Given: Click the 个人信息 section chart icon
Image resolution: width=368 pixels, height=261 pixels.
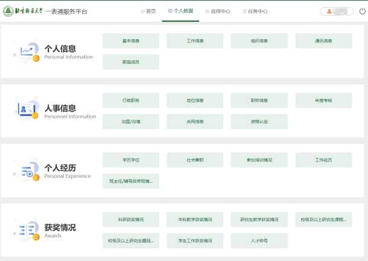Looking at the screenshot, I should click(x=27, y=52).
